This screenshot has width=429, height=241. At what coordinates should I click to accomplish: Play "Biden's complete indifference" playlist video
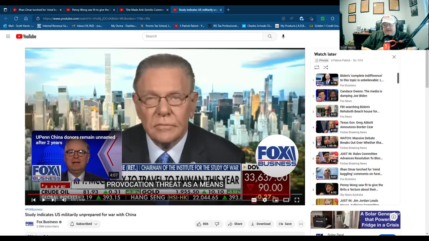click(x=355, y=80)
